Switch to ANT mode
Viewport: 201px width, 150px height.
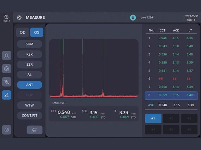pos(30,85)
